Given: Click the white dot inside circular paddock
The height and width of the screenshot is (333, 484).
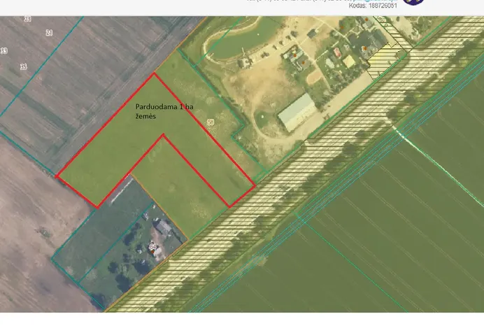Looking at the screenshot, I should (x=263, y=117).
